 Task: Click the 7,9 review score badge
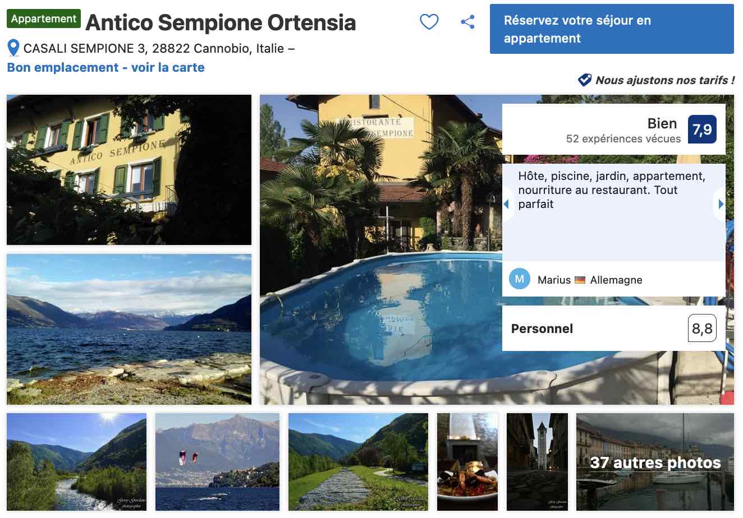[x=702, y=129]
